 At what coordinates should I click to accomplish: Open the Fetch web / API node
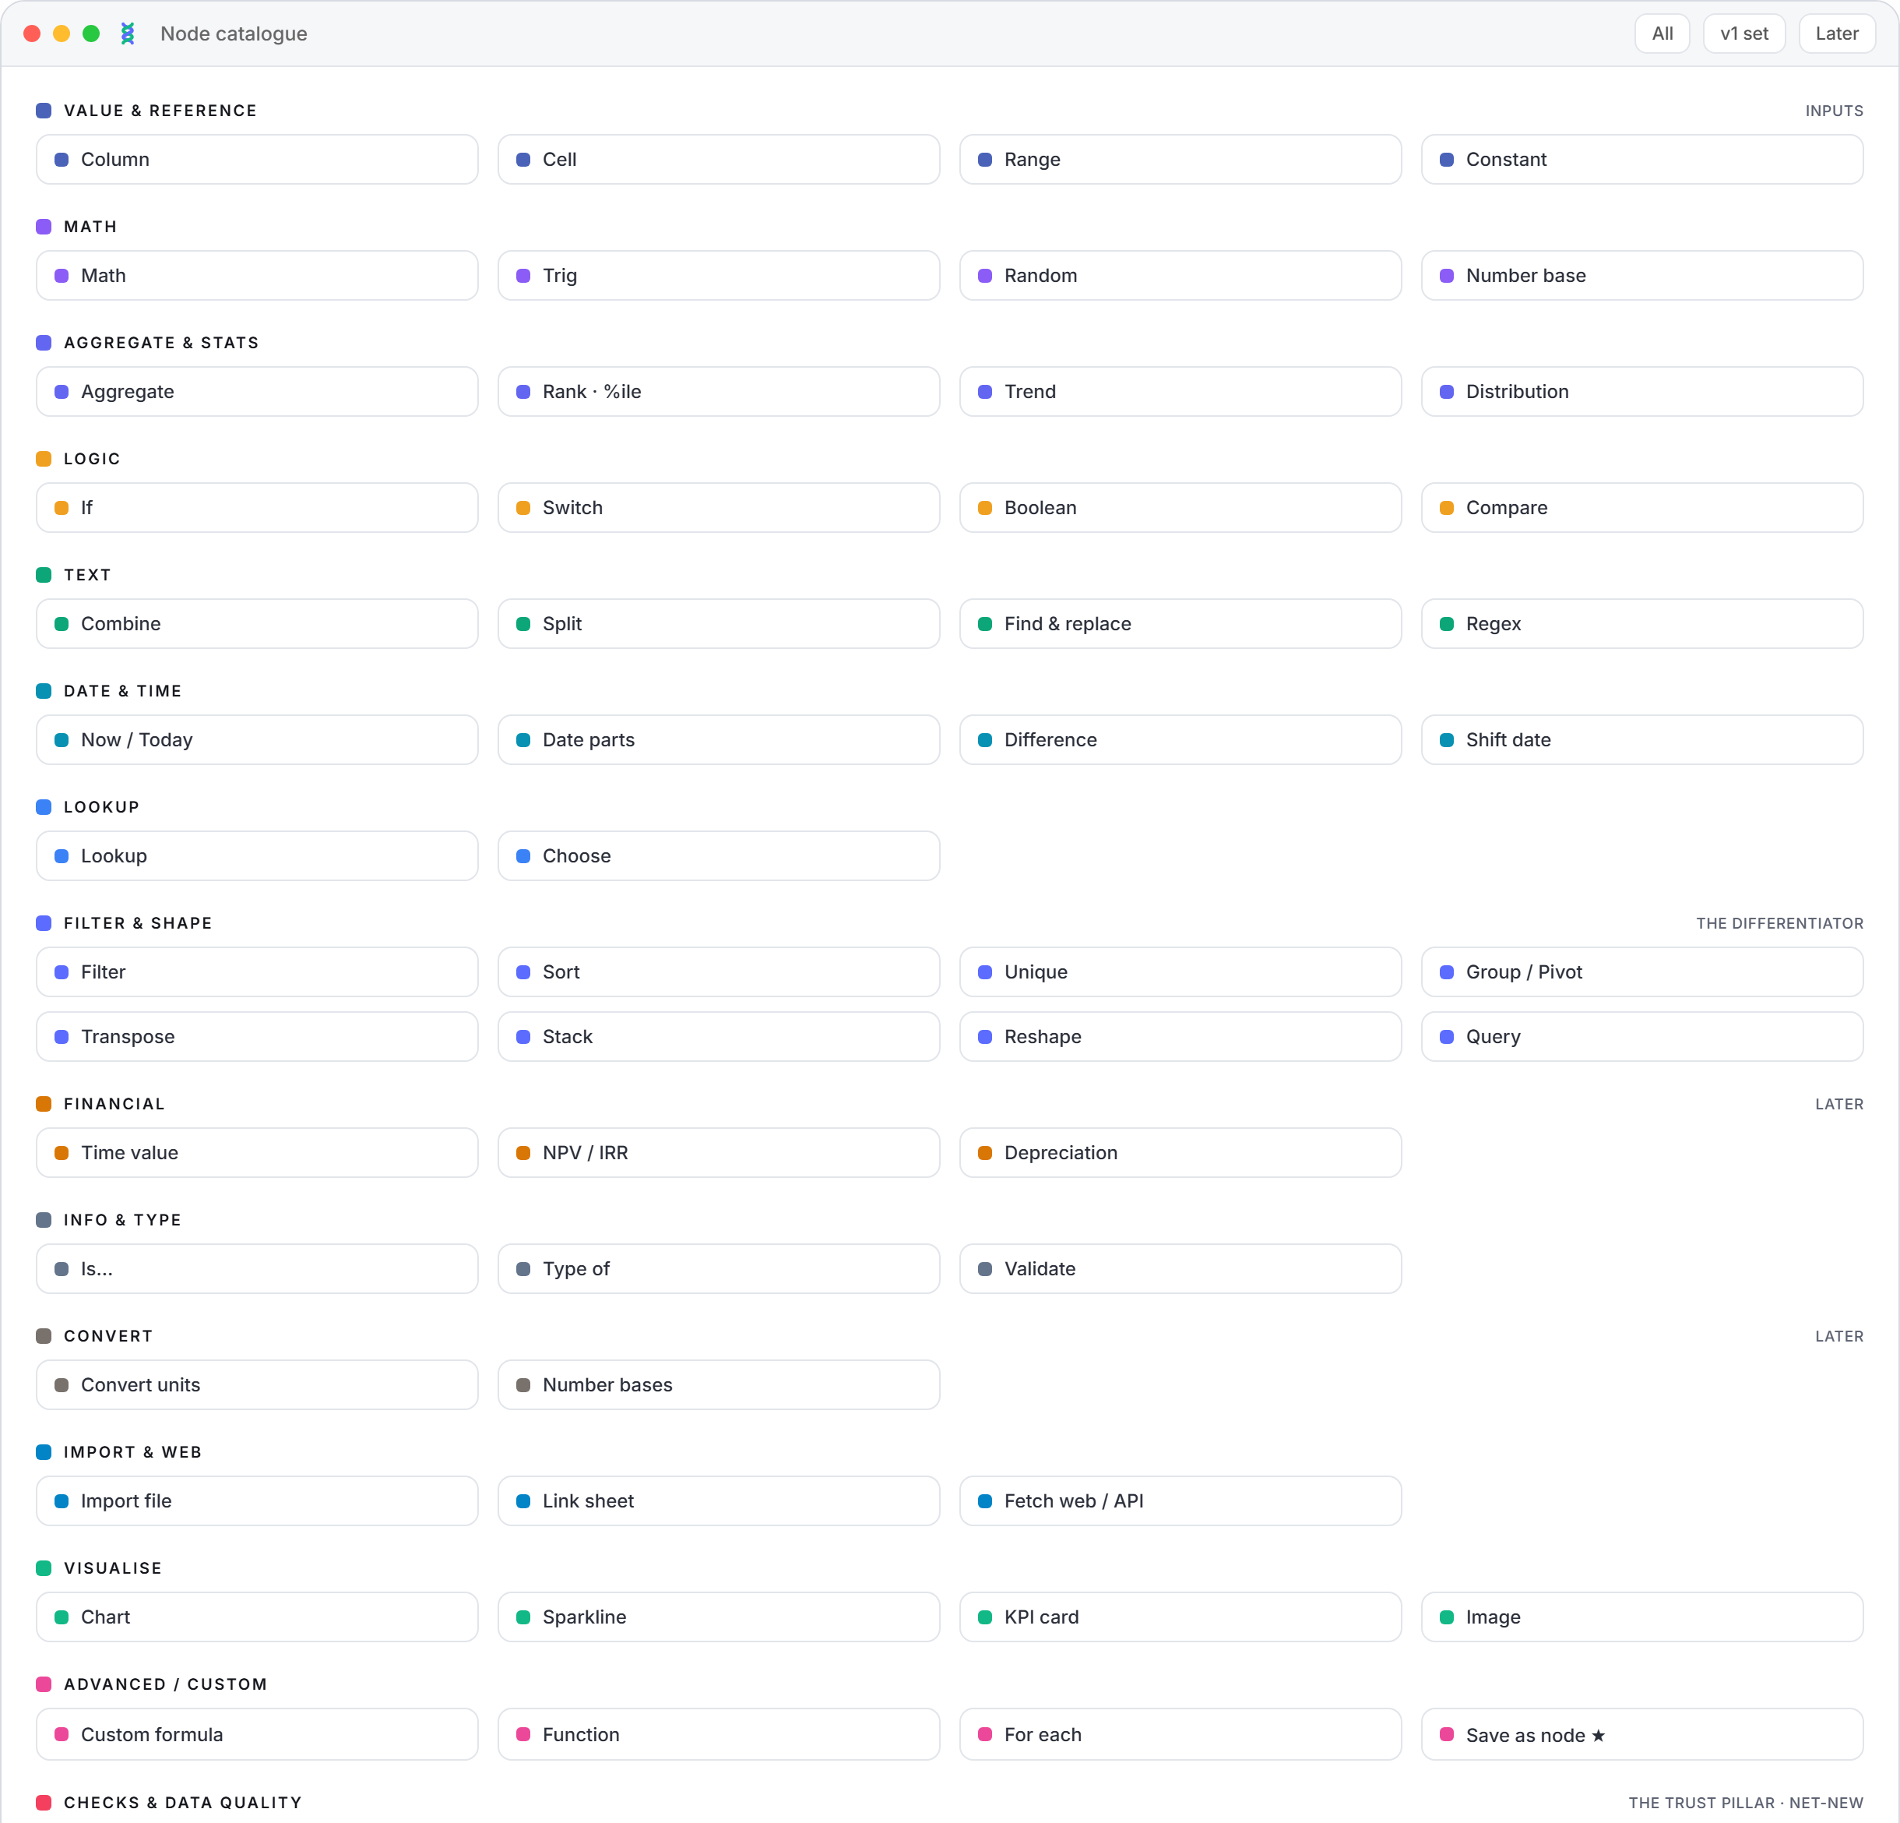(1180, 1500)
